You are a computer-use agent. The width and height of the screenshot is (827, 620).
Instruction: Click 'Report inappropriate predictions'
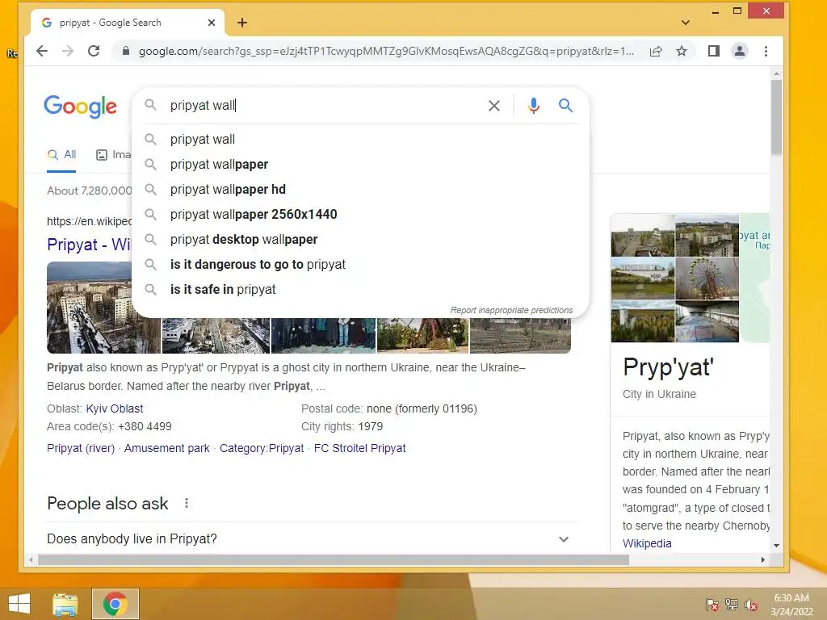[x=511, y=310]
